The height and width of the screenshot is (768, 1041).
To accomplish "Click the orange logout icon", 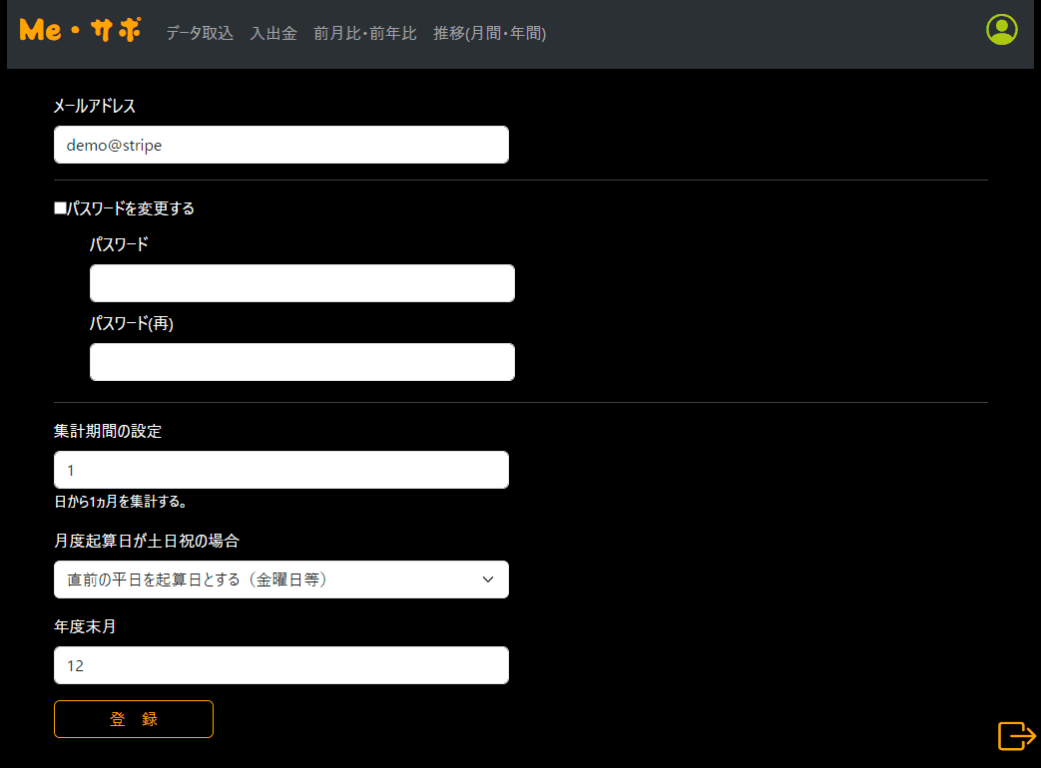I will pos(1016,735).
